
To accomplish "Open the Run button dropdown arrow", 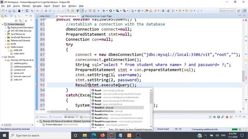I will (114, 11).
